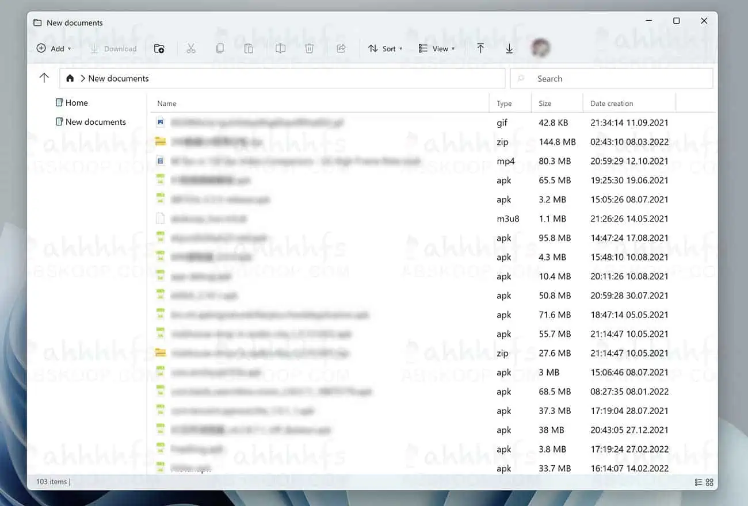
Task: Sort by the Date creation column header
Action: (x=612, y=103)
